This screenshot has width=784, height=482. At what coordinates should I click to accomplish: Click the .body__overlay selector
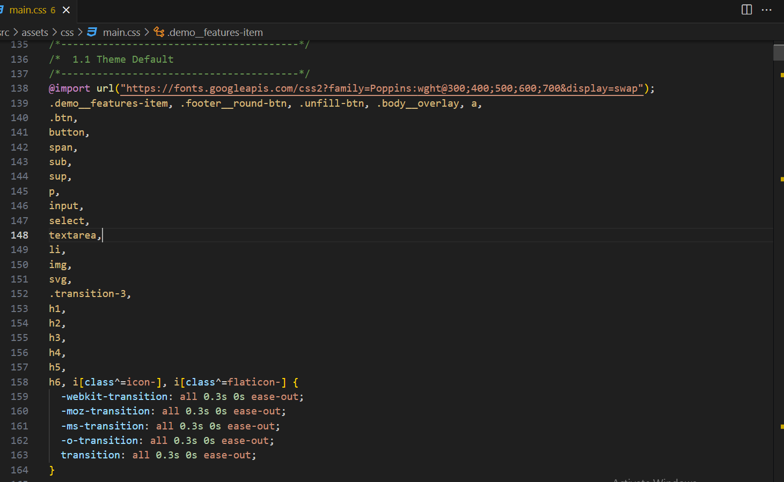coord(418,103)
